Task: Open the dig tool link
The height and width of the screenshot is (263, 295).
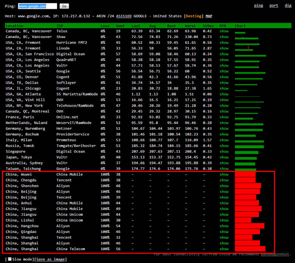Action: (288, 6)
